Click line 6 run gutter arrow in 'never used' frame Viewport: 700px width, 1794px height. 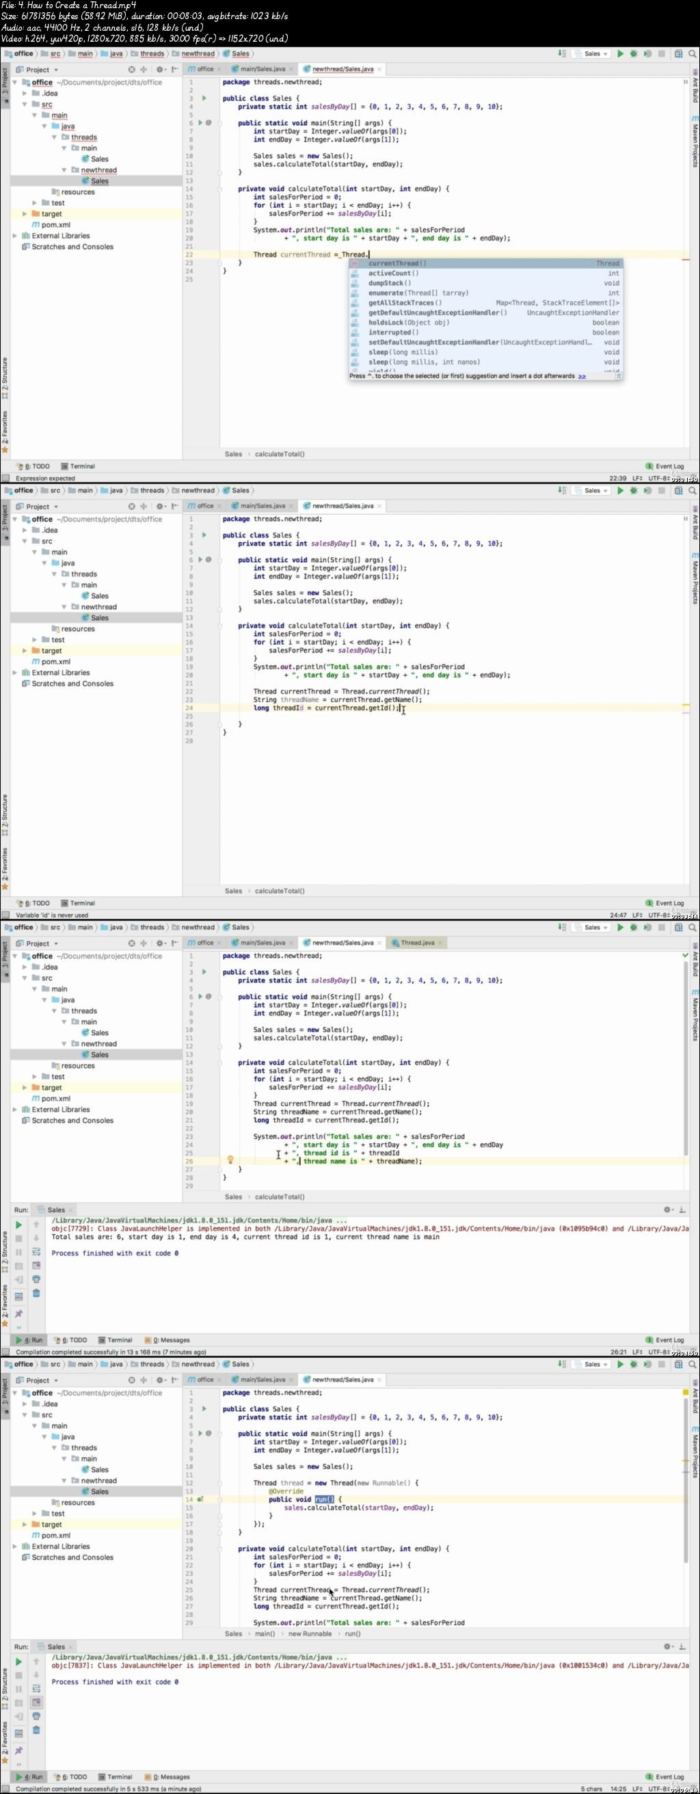click(x=200, y=559)
